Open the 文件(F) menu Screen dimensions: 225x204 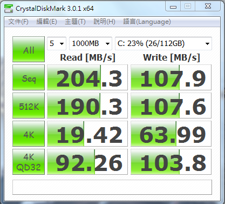click(18, 22)
